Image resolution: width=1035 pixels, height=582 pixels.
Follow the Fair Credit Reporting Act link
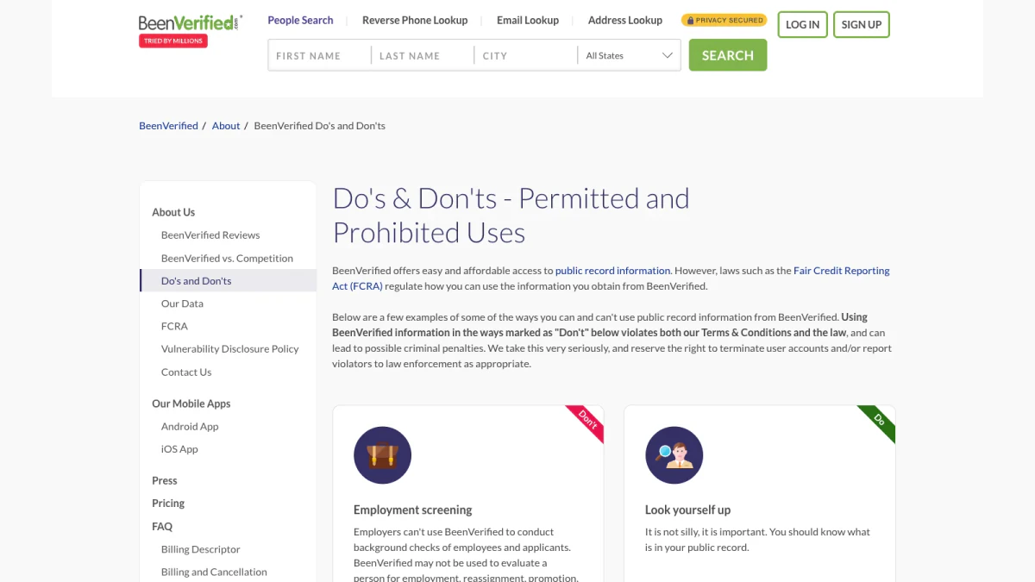[611, 278]
